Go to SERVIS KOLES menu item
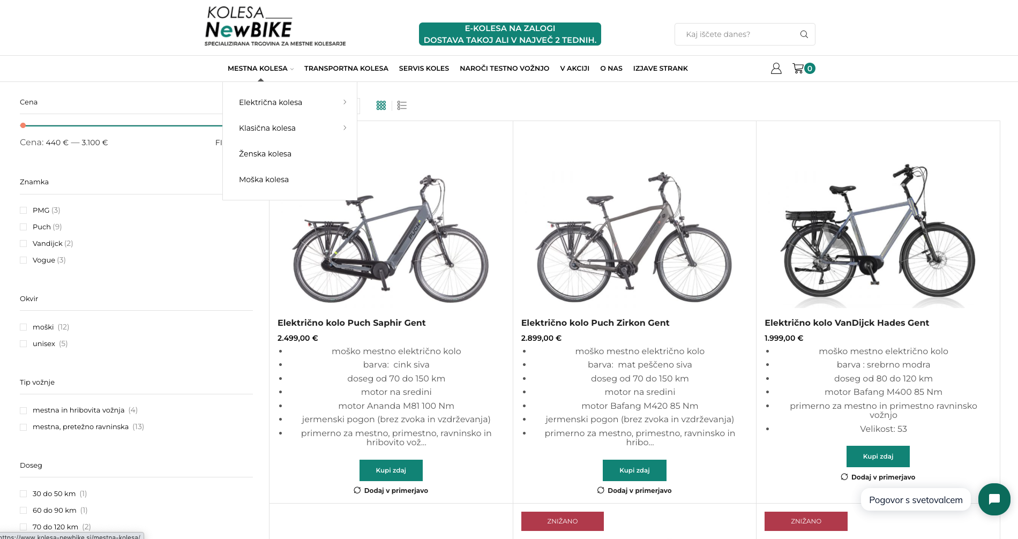Screen dimensions: 1018x539 pyautogui.click(x=424, y=69)
